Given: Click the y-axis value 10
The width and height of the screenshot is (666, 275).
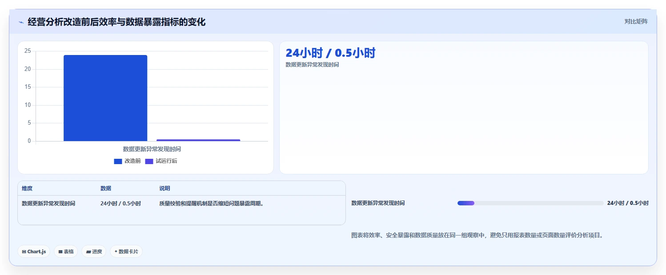Looking at the screenshot, I should pyautogui.click(x=28, y=105).
